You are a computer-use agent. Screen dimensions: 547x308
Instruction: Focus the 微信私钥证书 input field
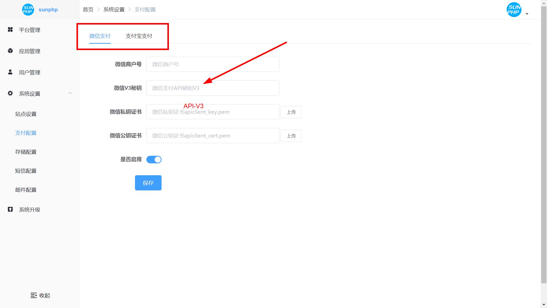[x=213, y=112]
